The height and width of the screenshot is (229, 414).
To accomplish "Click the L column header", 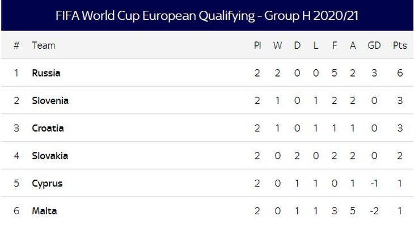I will [315, 45].
